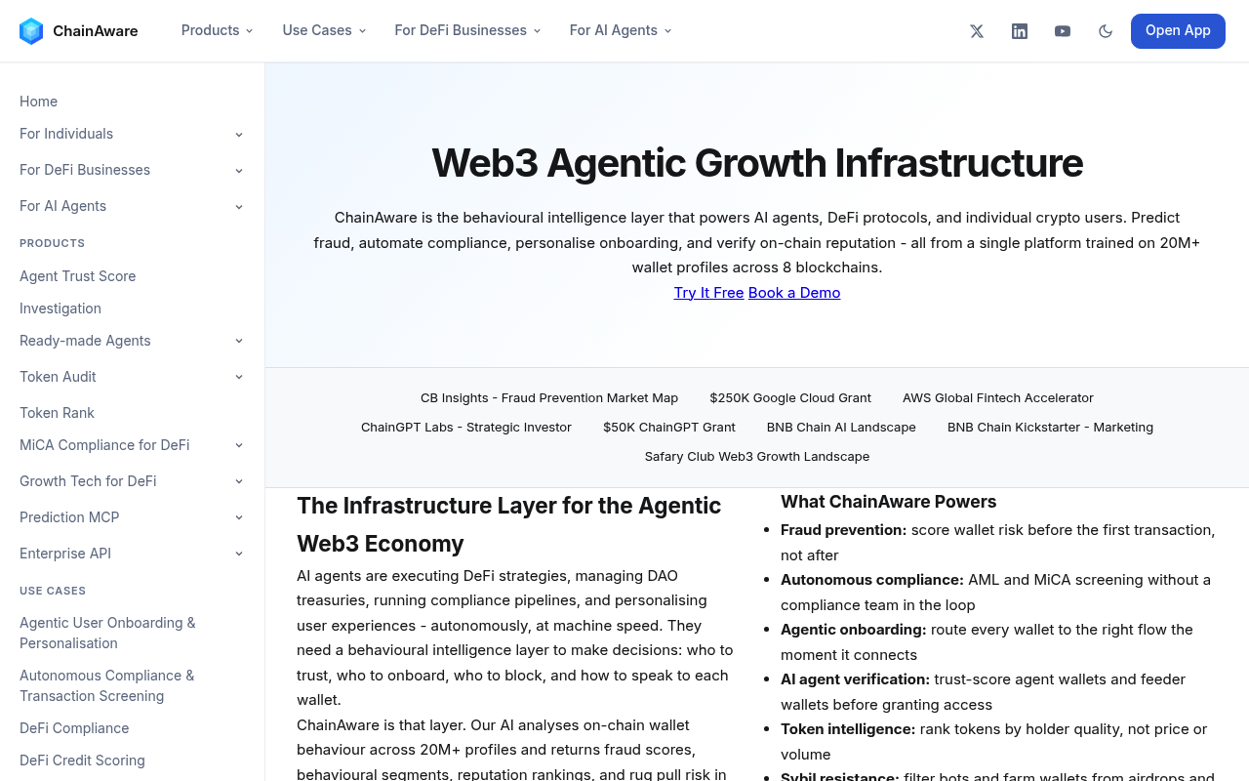Expand For DeFi Businesses sidebar chevron

[x=239, y=171]
